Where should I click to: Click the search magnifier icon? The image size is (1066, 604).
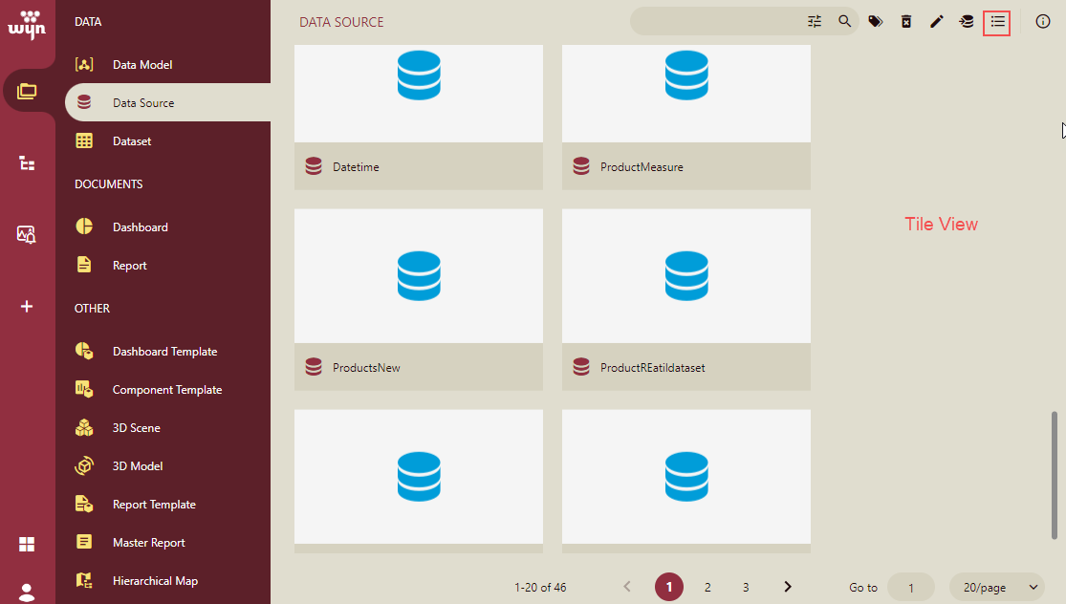(x=845, y=21)
